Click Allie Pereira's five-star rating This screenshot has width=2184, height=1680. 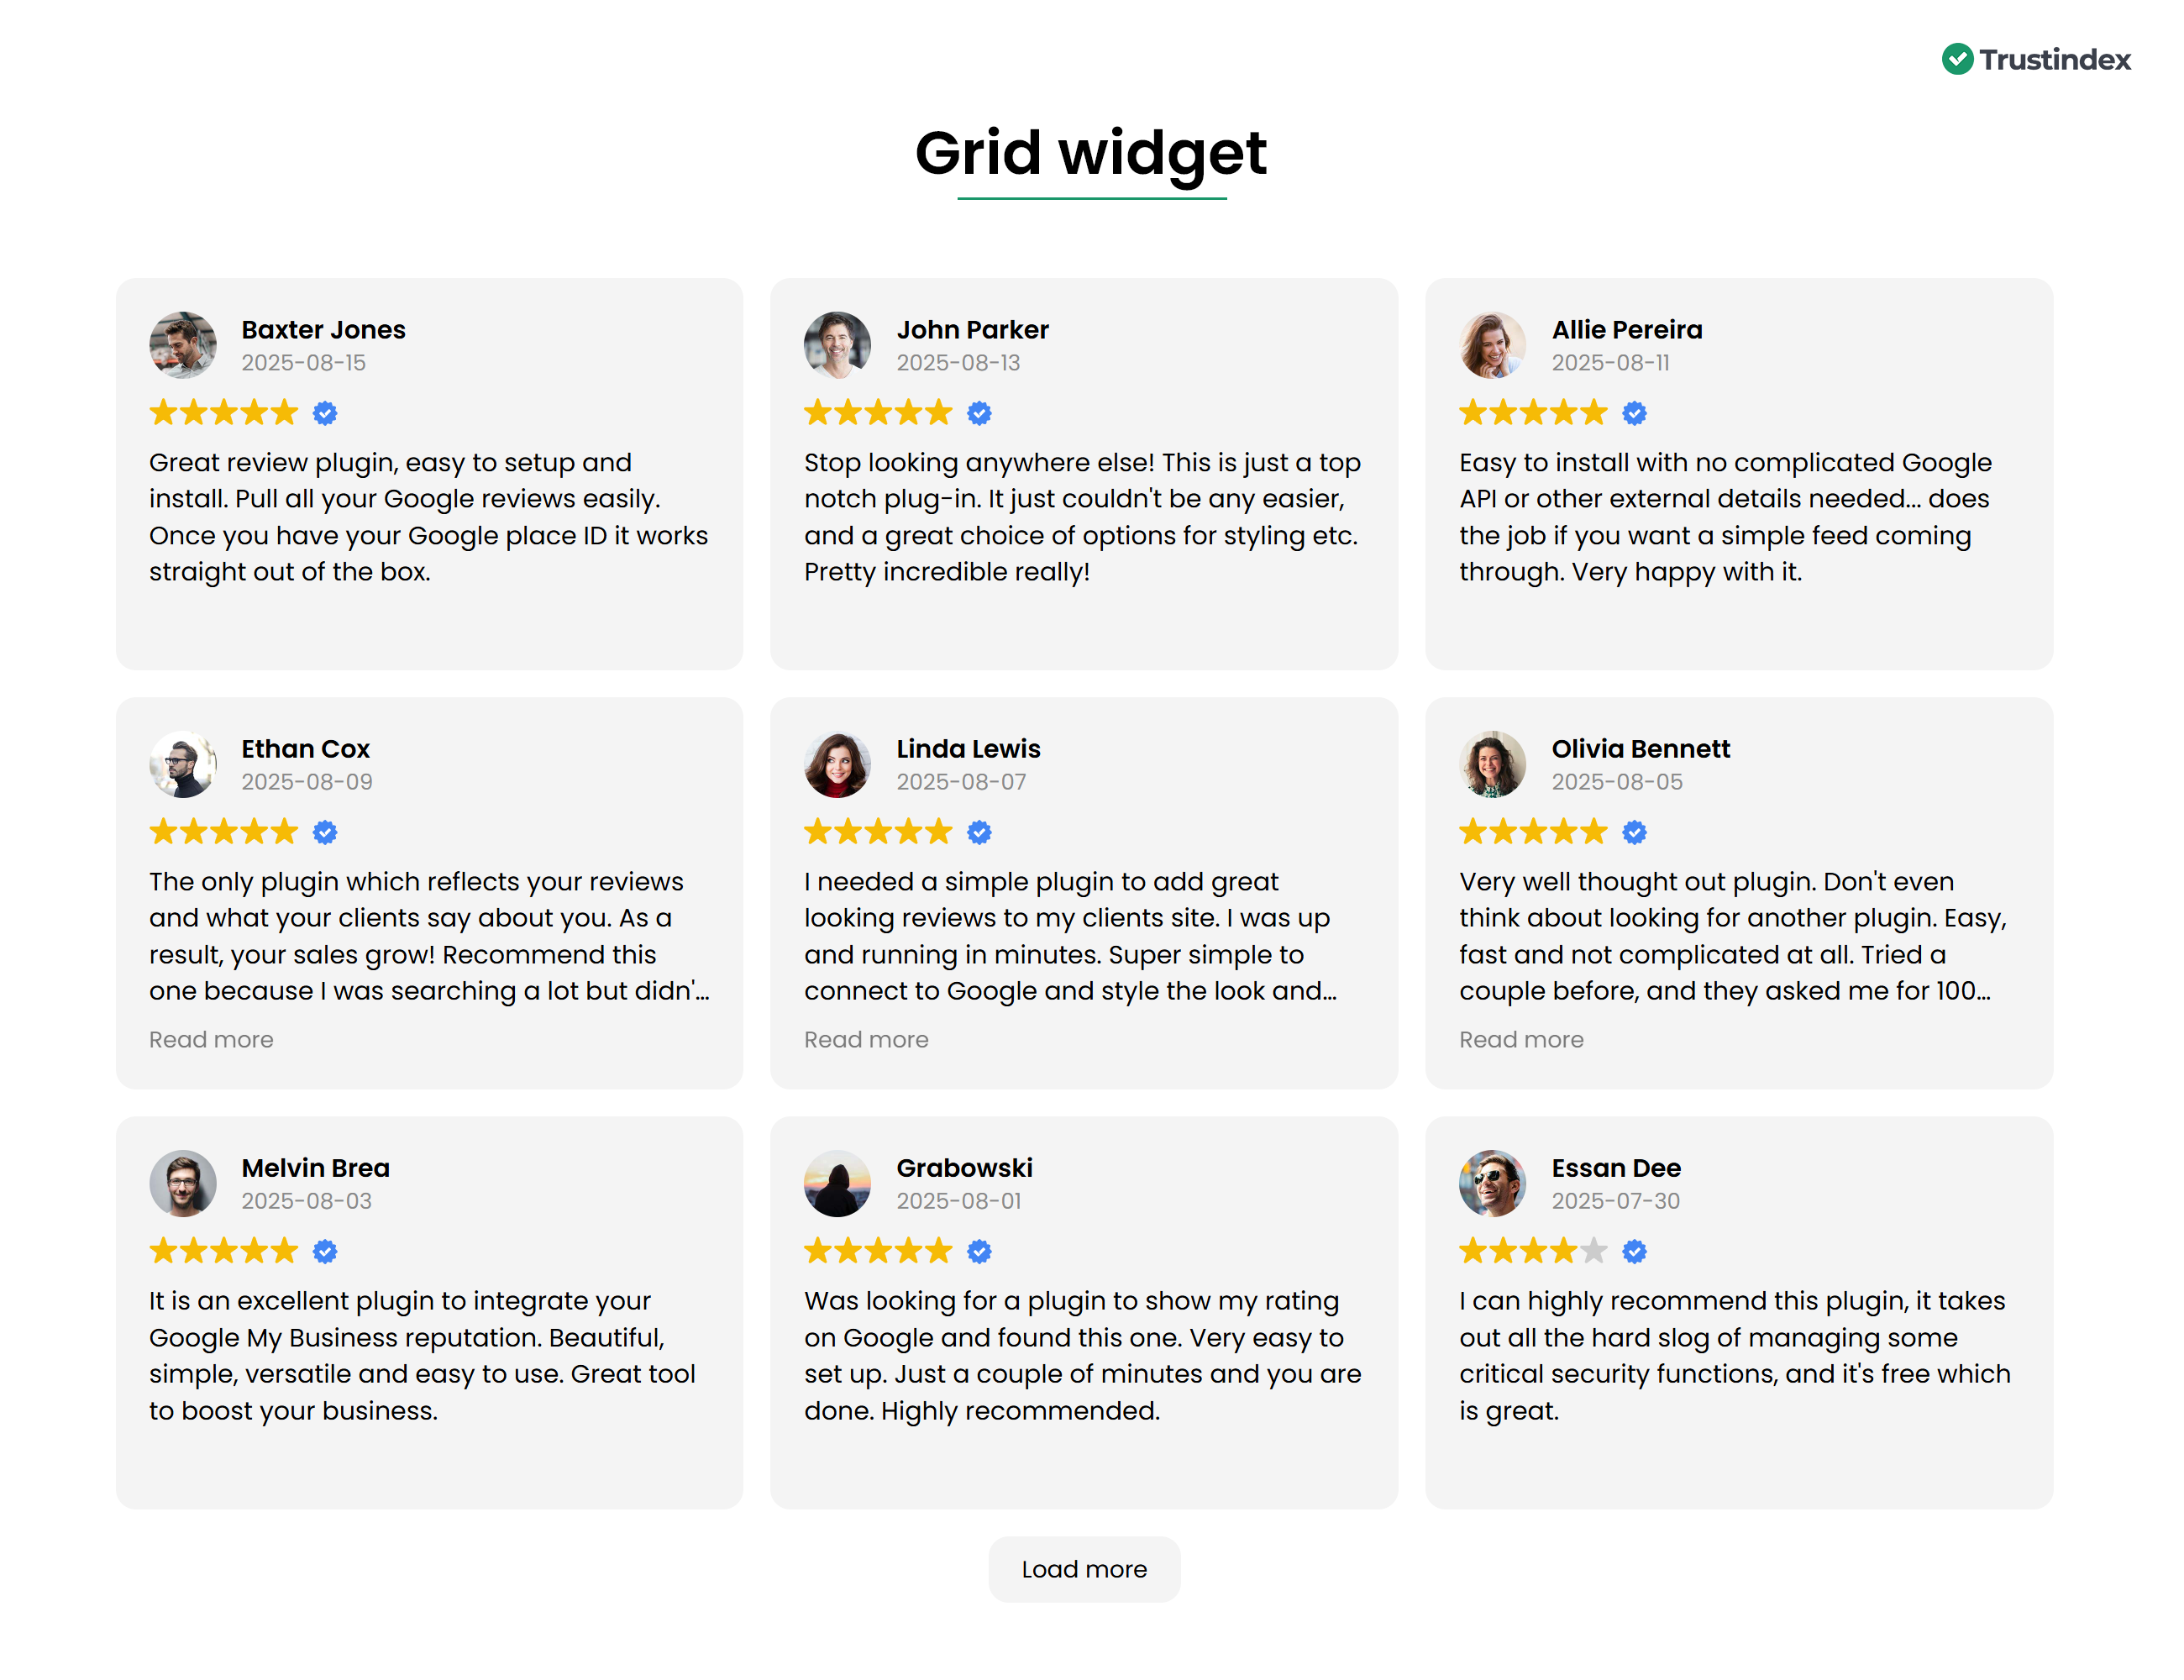1532,413
